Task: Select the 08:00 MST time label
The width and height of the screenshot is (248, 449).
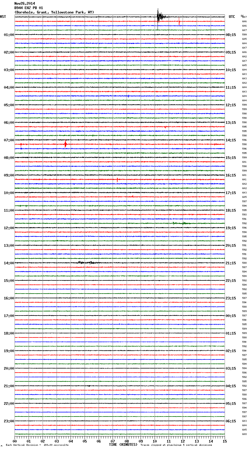Action: tap(9, 158)
